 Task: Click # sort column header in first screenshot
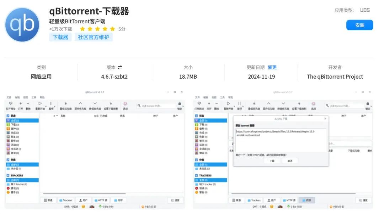click(x=54, y=116)
